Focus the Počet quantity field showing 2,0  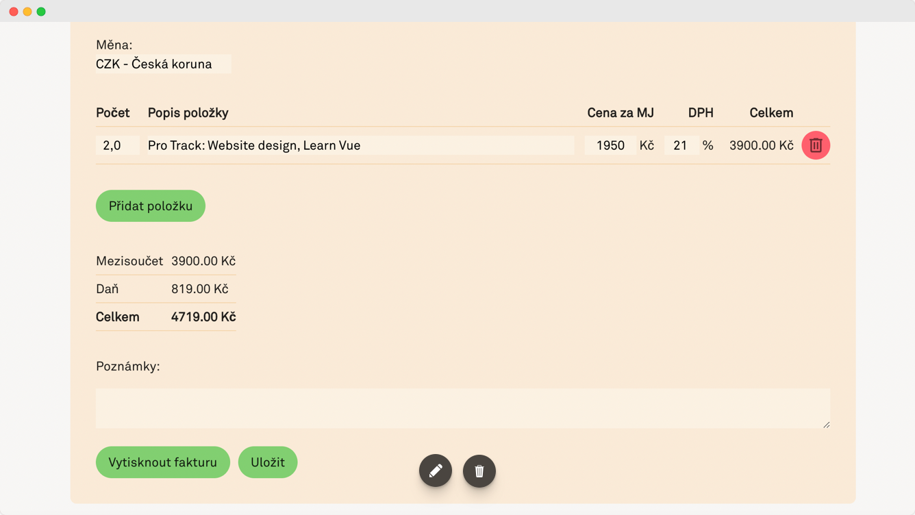coord(117,145)
